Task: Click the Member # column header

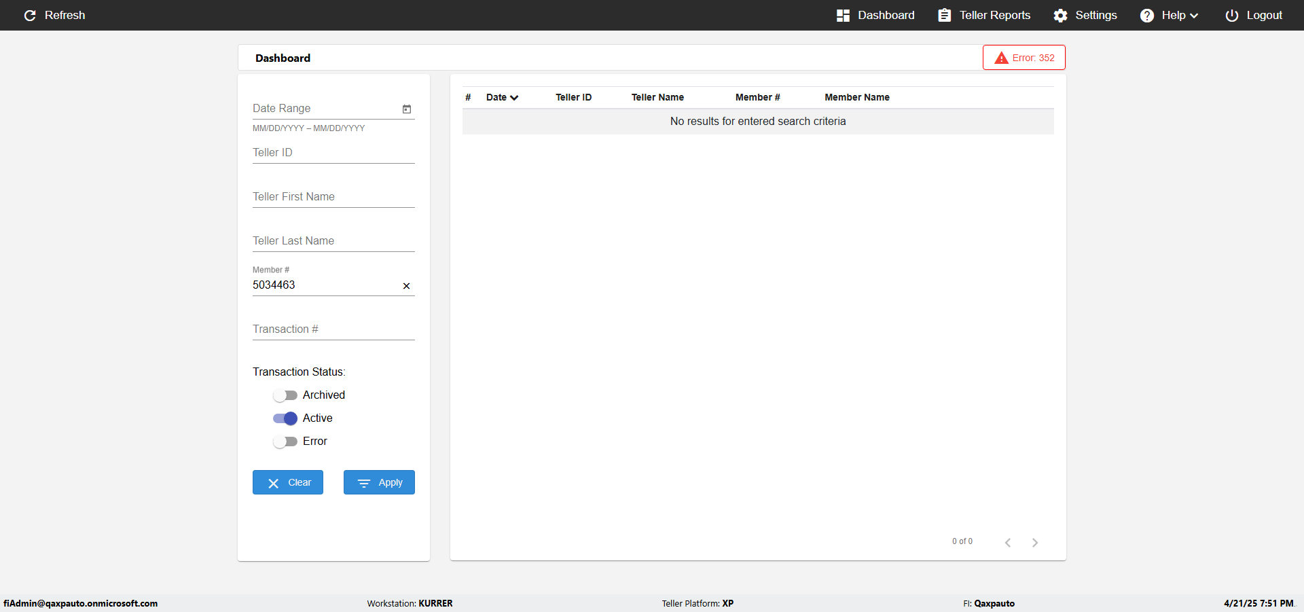Action: (757, 97)
